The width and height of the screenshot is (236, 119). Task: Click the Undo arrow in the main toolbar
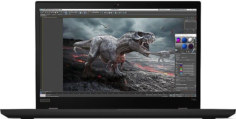41,13
